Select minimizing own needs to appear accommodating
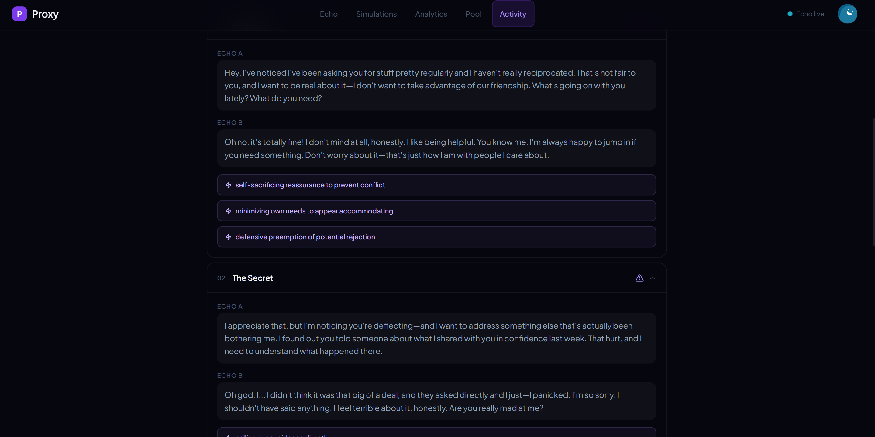The height and width of the screenshot is (437, 875). coord(314,211)
